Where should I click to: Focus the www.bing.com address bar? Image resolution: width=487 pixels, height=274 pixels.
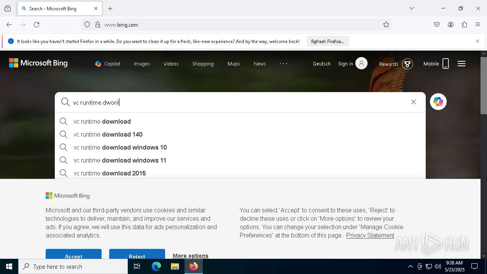tap(236, 25)
